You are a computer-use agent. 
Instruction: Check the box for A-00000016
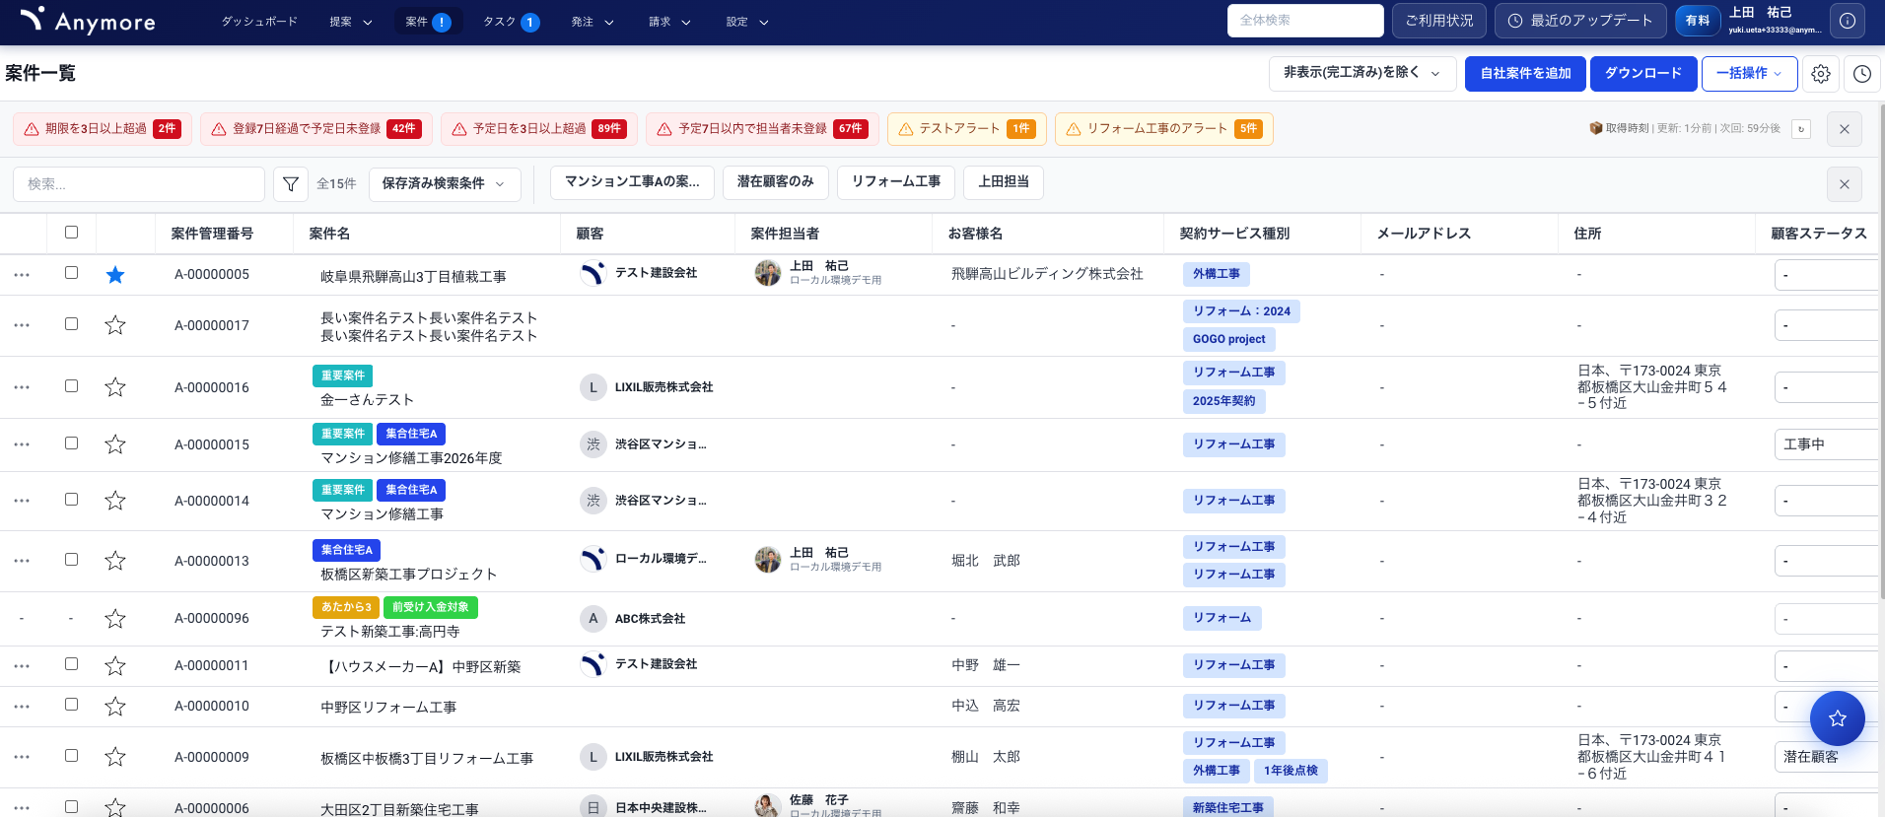tap(71, 386)
